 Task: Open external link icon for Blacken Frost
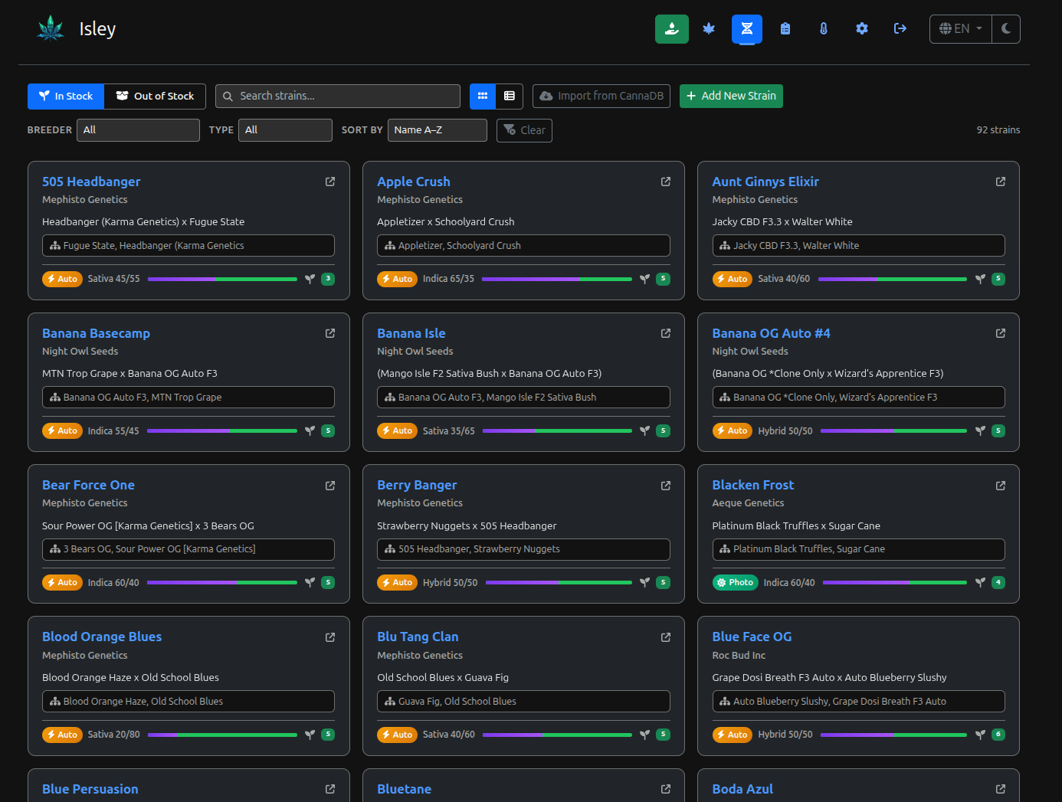point(1001,486)
